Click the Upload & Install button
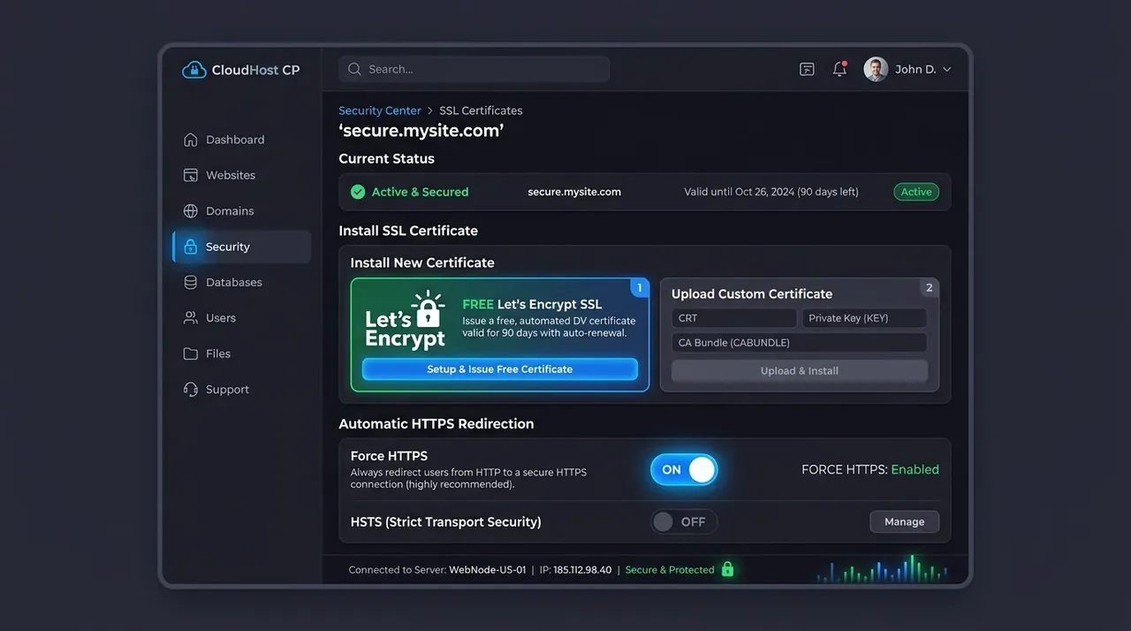 click(800, 371)
